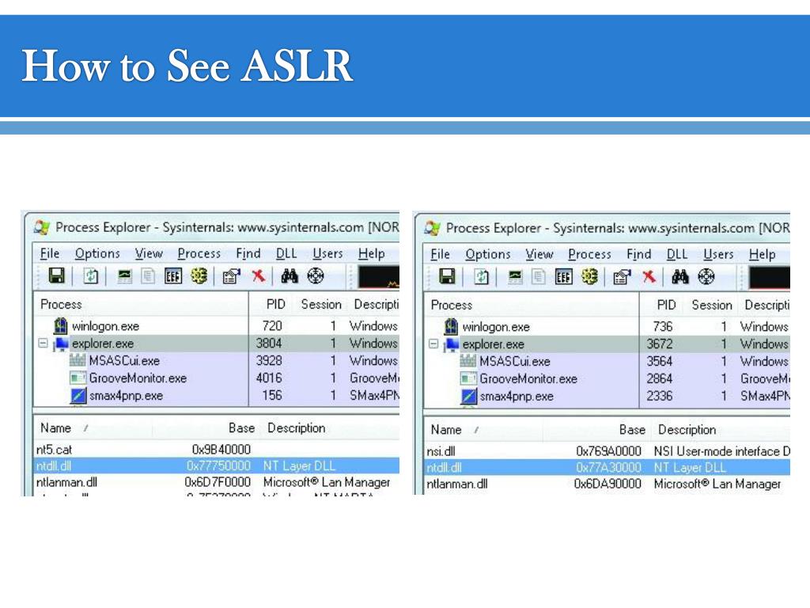810x608 pixels.
Task: Click explorer.exe icon with PID 3672
Action: click(452, 344)
